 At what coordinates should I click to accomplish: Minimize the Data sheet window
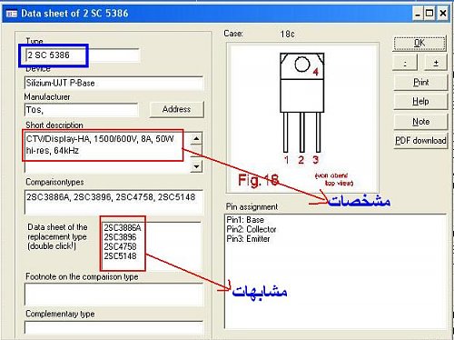coord(418,14)
